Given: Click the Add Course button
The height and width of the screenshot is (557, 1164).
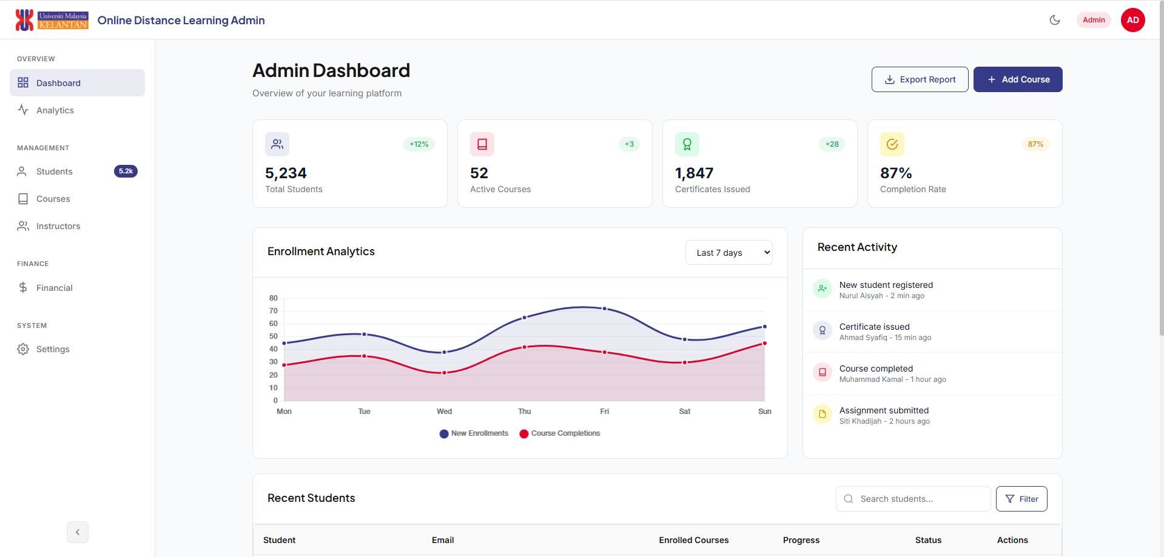Looking at the screenshot, I should (1018, 79).
